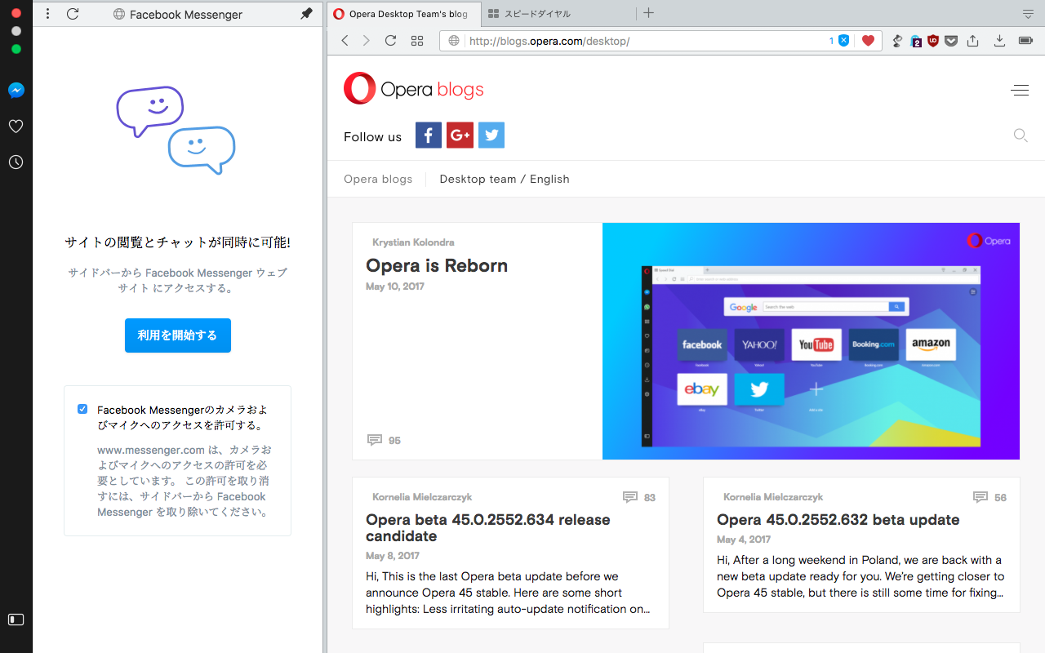Click the ad blocker shield in the address bar

click(x=844, y=41)
